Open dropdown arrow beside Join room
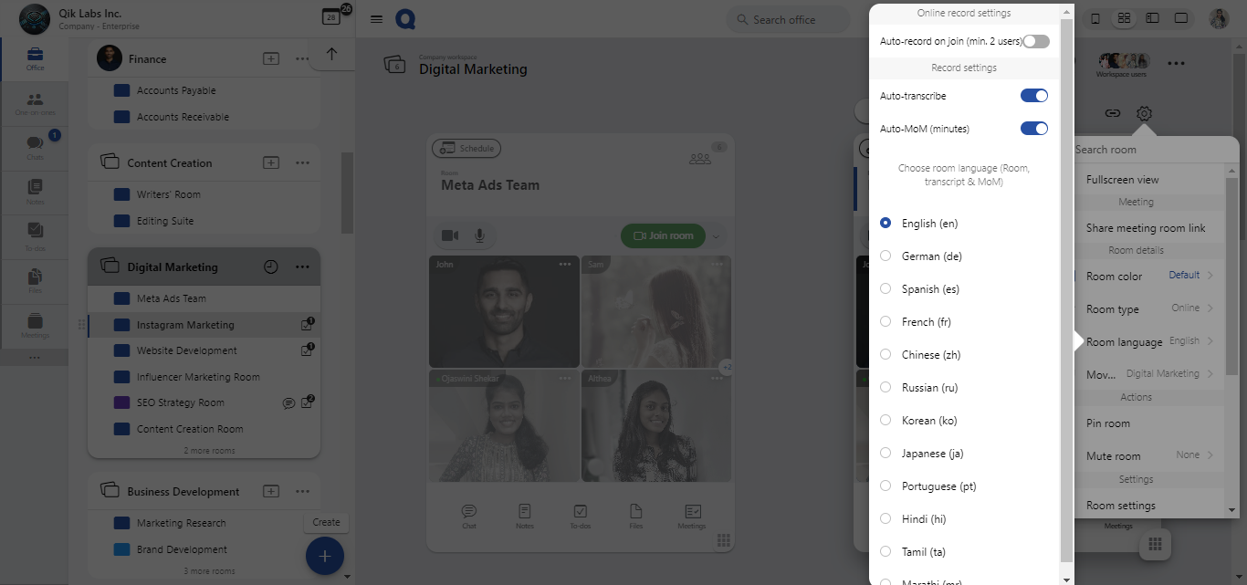The height and width of the screenshot is (585, 1247). click(x=716, y=236)
